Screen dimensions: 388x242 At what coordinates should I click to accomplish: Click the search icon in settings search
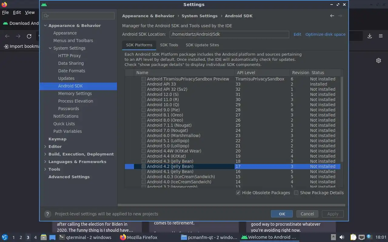46,16
